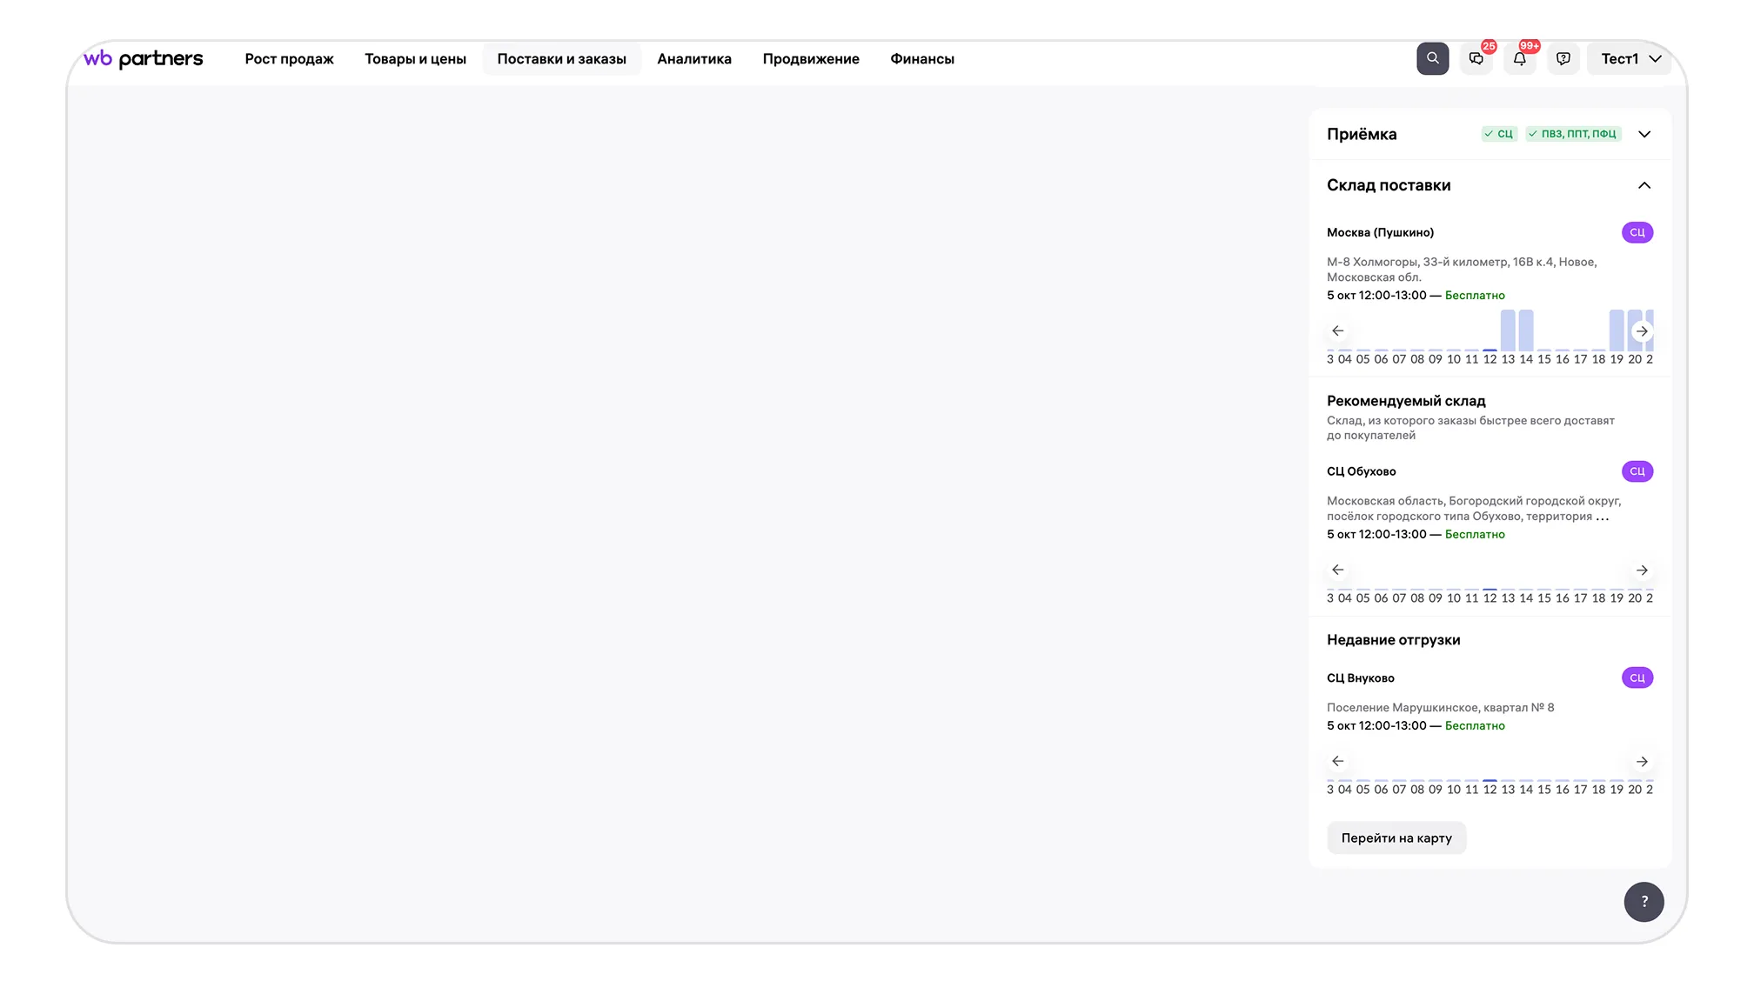The width and height of the screenshot is (1754, 981).
Task: Click previous arrow in СЦ Внуково timeline
Action: 1338,761
